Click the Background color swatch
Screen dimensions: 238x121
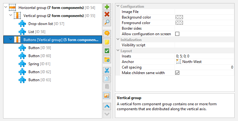pyautogui.click(x=179, y=17)
